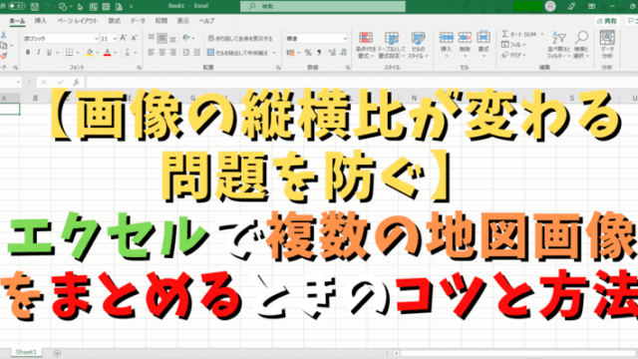Image resolution: width=638 pixels, height=359 pixels.
Task: Click the Decrease Decimal icon
Action: pyautogui.click(x=343, y=53)
